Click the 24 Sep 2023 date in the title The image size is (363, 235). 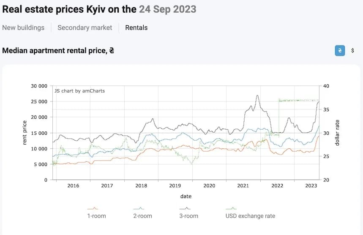click(x=167, y=9)
